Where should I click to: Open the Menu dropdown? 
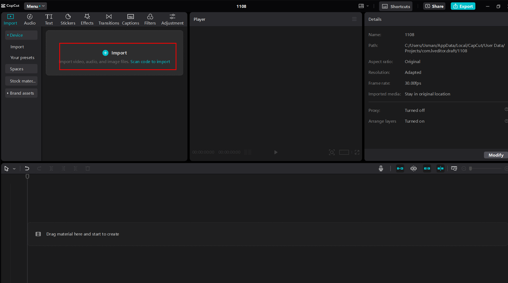35,6
